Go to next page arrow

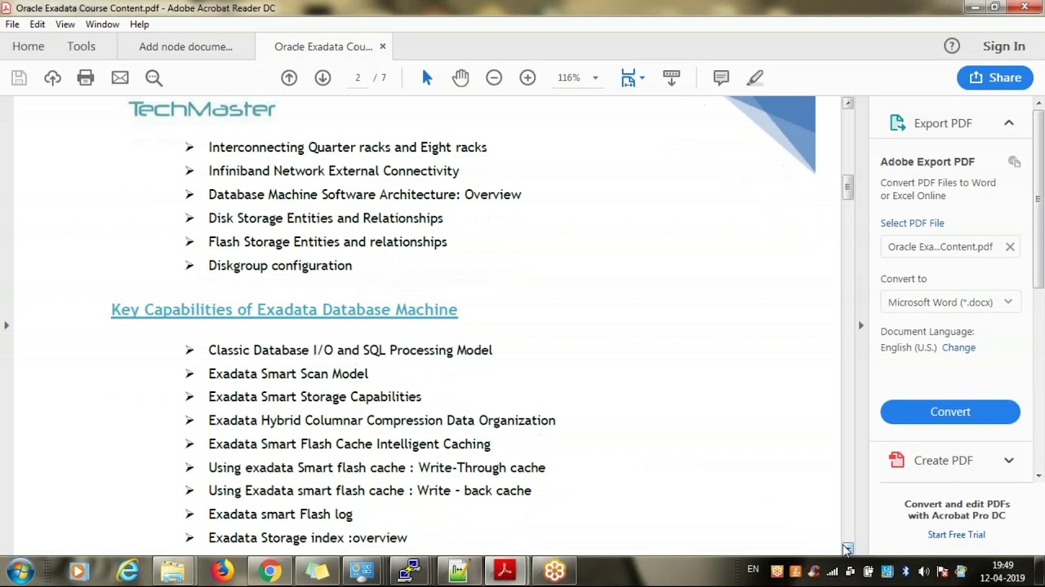(322, 77)
